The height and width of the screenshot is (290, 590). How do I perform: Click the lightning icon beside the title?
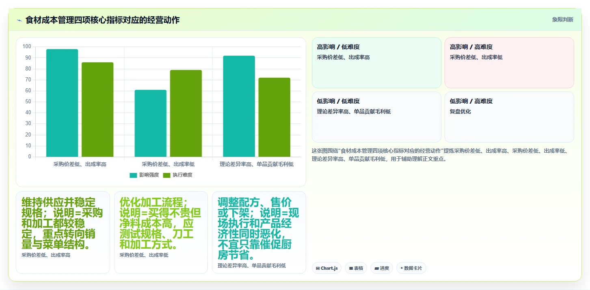(19, 20)
